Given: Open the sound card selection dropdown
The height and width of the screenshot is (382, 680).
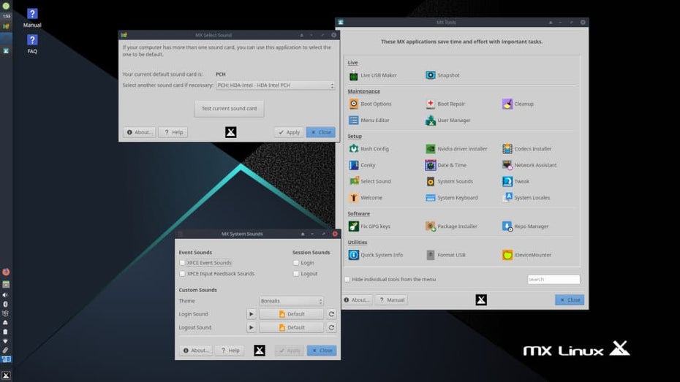Looking at the screenshot, I should [275, 85].
